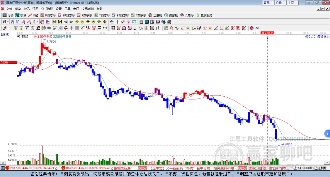Click the 关注线=5.4480 indicator label

(x=43, y=37)
